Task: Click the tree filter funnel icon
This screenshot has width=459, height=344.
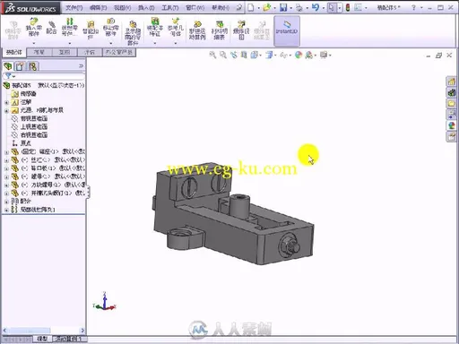Action: point(8,76)
